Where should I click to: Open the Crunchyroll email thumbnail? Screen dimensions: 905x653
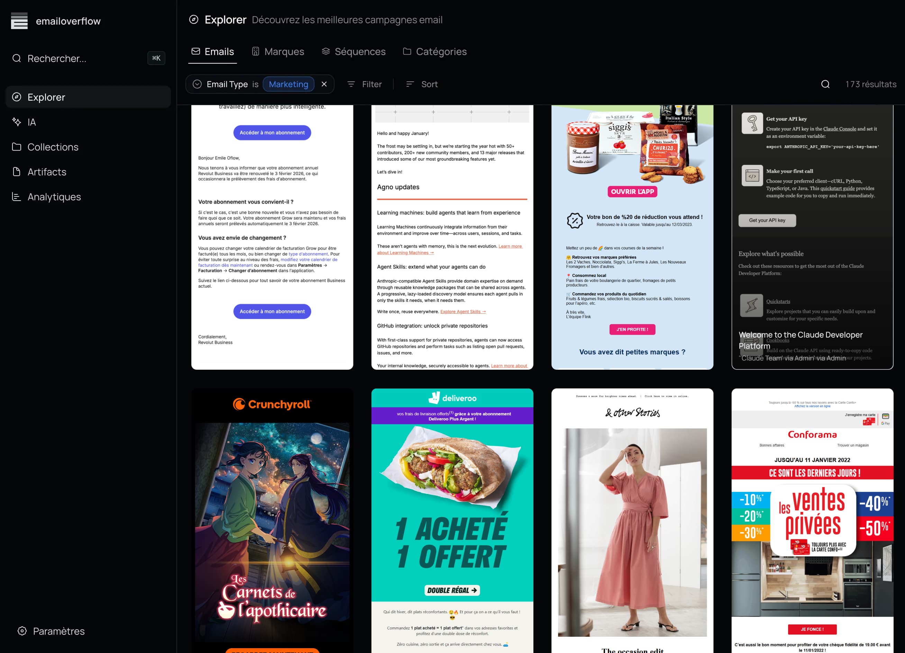point(272,518)
